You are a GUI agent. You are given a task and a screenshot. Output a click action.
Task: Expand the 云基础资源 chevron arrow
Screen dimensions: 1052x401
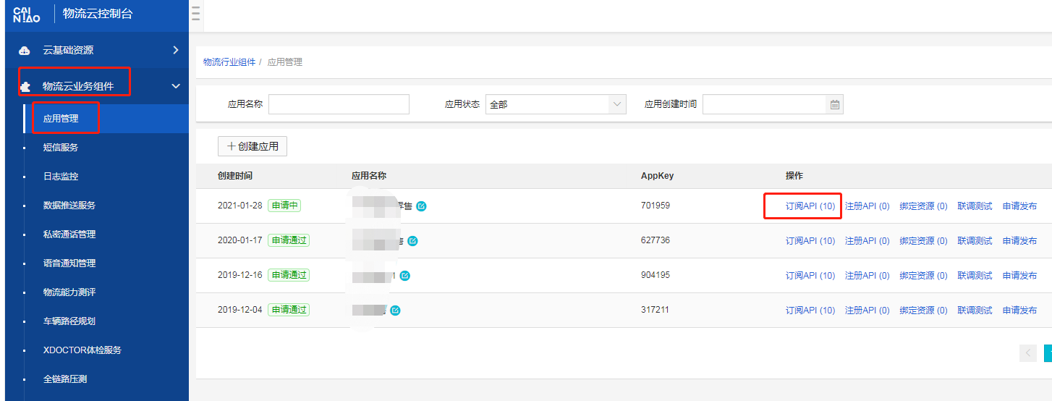click(x=175, y=50)
